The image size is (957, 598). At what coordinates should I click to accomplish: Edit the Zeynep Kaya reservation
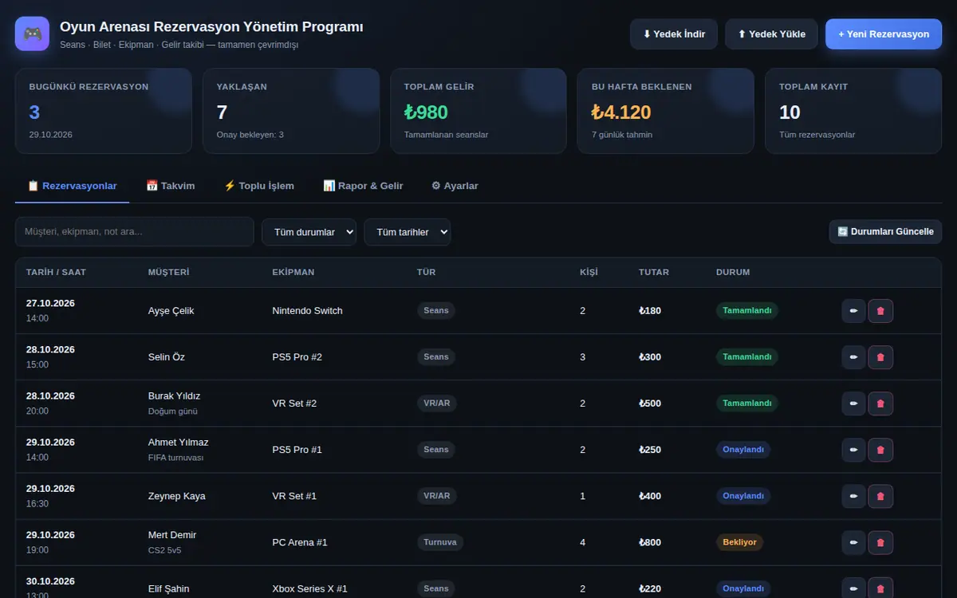click(x=853, y=496)
